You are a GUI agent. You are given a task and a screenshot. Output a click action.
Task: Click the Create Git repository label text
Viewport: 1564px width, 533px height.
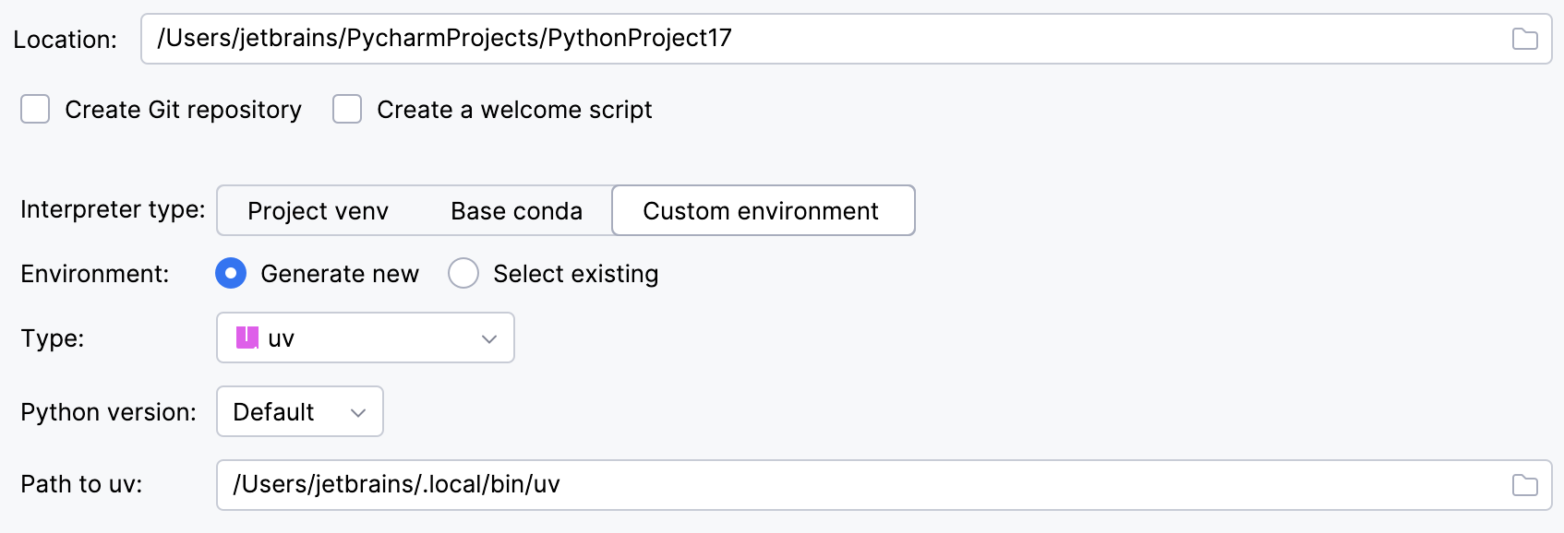click(x=183, y=110)
